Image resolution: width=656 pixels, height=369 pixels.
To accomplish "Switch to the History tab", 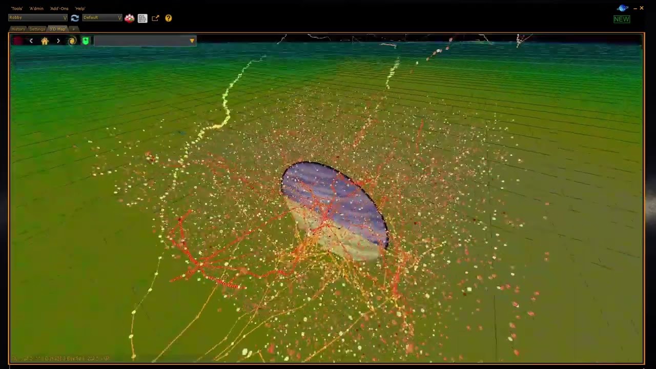I will (x=18, y=29).
